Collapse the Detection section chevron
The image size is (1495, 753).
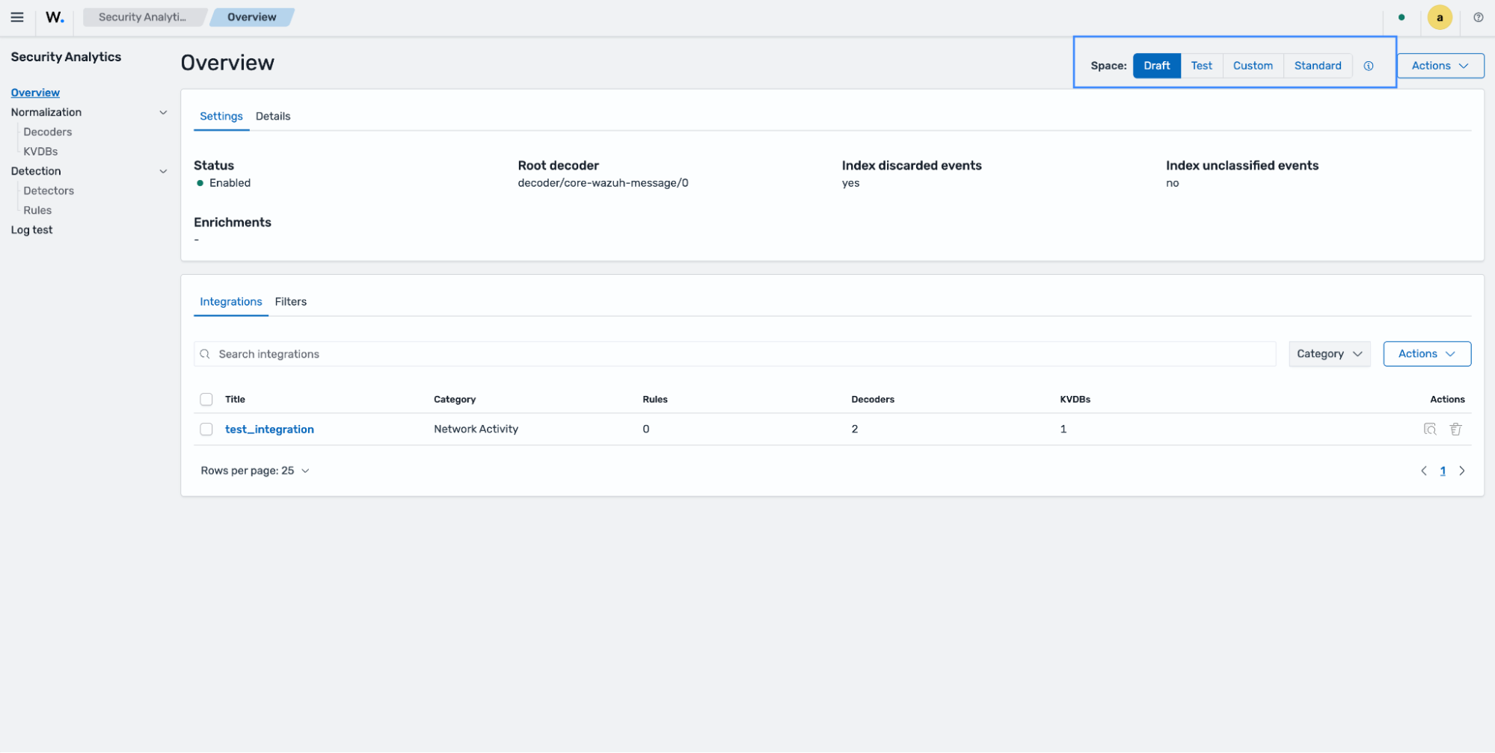163,171
